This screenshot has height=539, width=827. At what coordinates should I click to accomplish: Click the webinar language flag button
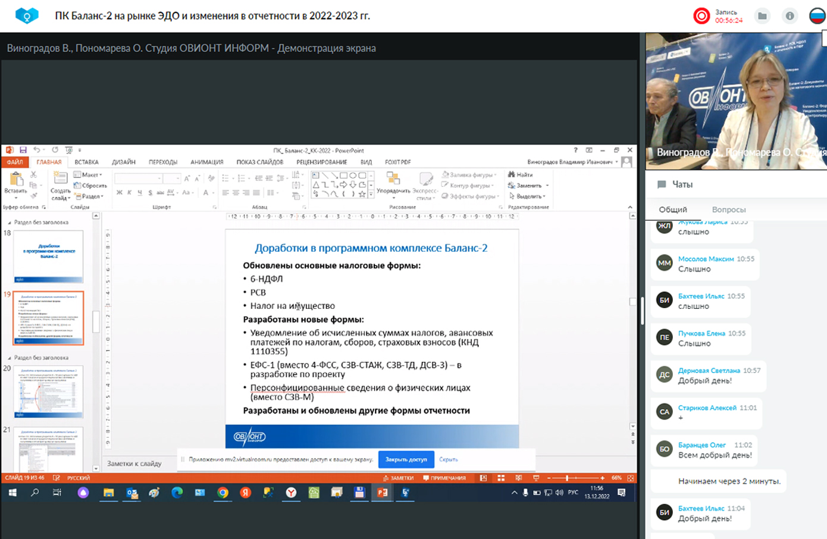[817, 16]
